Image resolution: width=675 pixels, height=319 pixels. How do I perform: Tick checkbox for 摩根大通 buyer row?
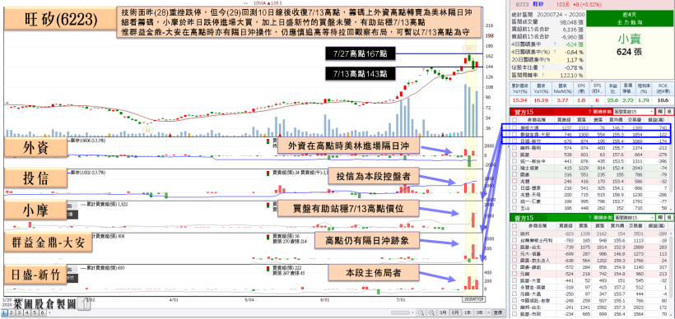pyautogui.click(x=514, y=127)
